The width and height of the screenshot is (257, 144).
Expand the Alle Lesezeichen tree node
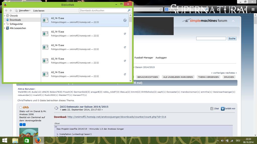click(5, 28)
